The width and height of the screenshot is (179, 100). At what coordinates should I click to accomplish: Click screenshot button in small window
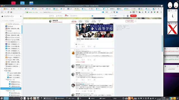coord(171,69)
